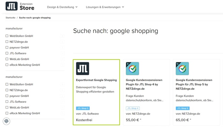Check NETZdinge.de in the lower manufacturer list

[x=7, y=90]
